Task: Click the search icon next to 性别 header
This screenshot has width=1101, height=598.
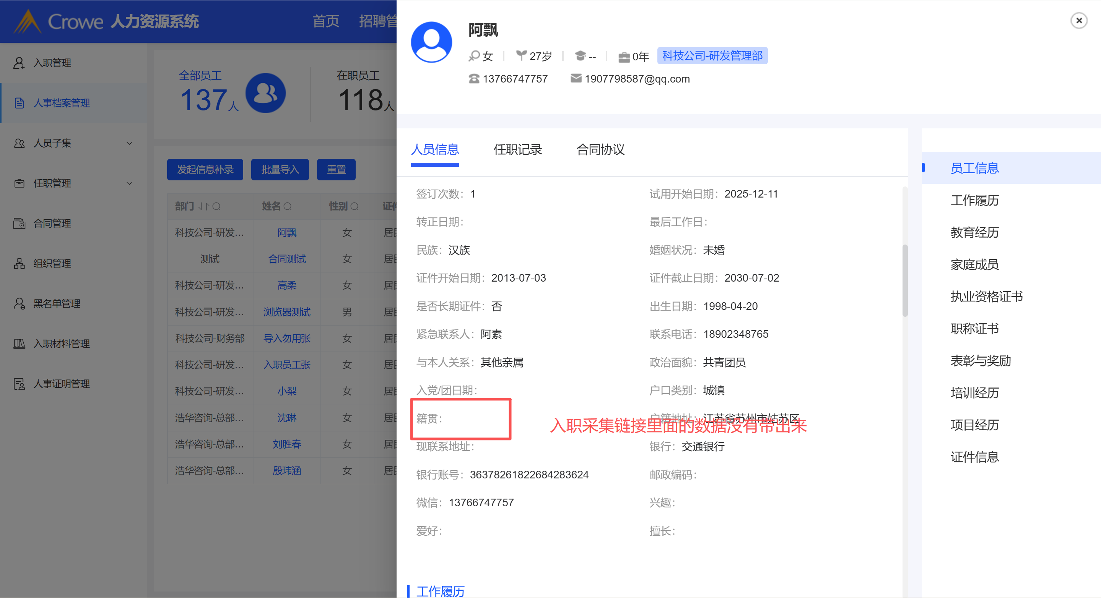Action: click(x=355, y=207)
